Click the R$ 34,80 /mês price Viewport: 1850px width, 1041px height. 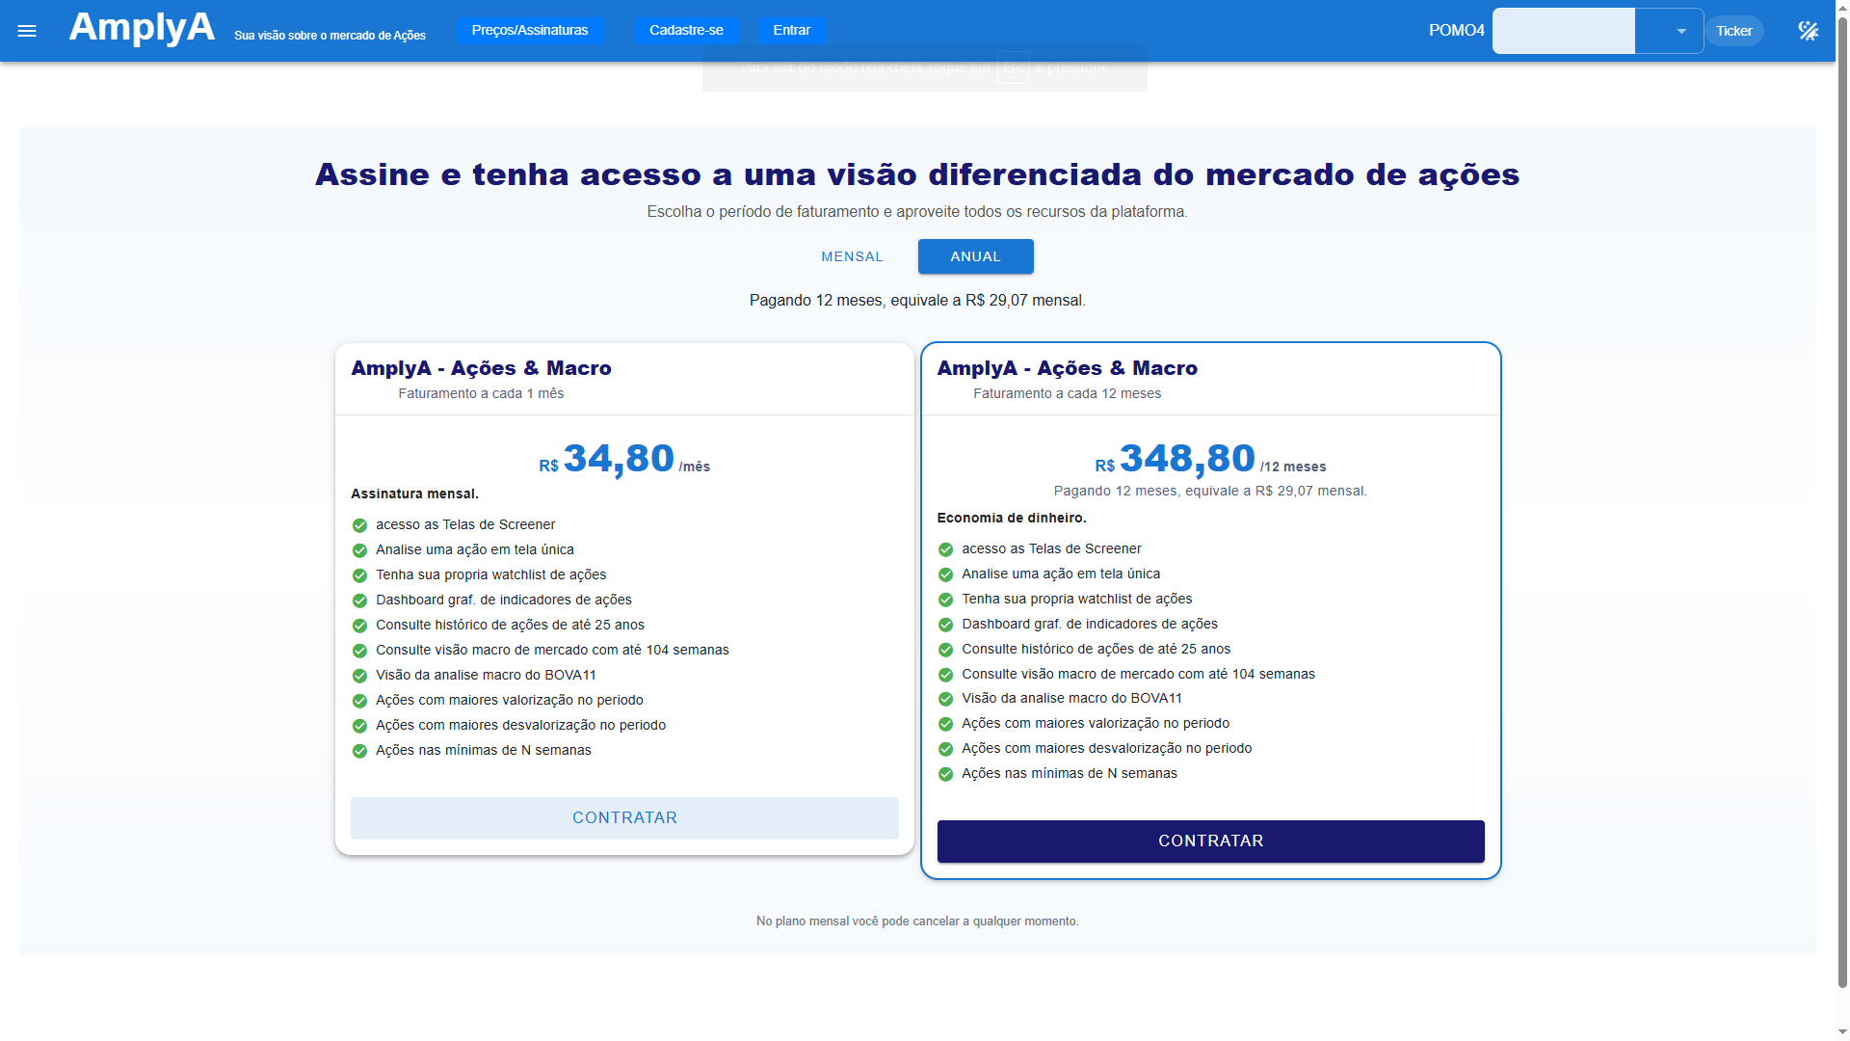624,459
